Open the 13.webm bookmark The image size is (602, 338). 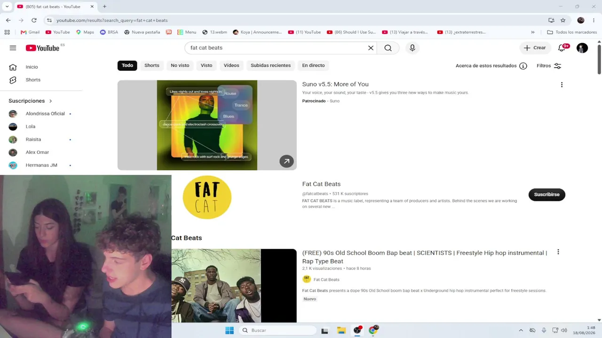(214, 32)
